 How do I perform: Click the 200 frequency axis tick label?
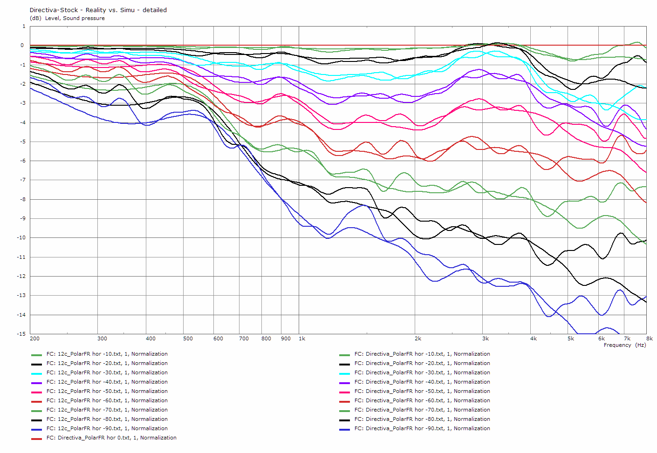pyautogui.click(x=34, y=338)
